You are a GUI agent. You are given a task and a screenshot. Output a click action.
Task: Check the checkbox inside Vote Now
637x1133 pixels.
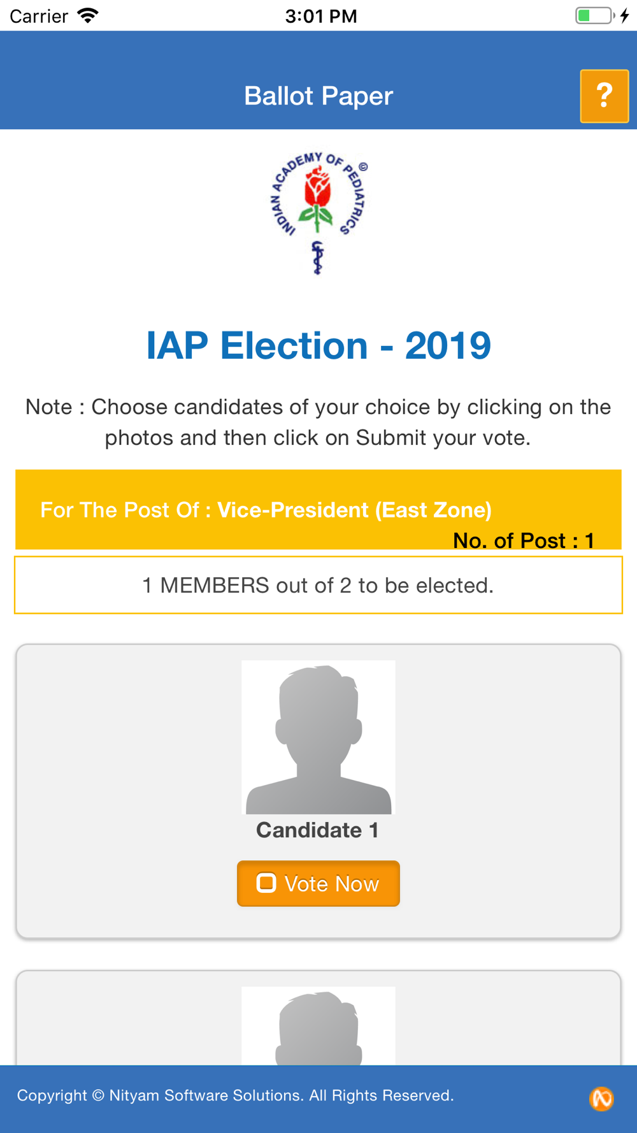[266, 883]
